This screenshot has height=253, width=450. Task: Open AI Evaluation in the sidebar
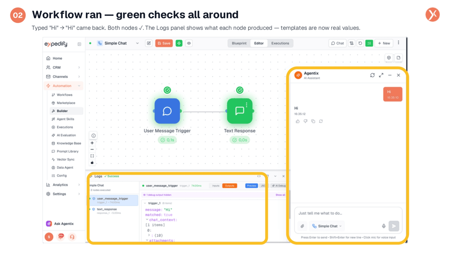tap(66, 135)
